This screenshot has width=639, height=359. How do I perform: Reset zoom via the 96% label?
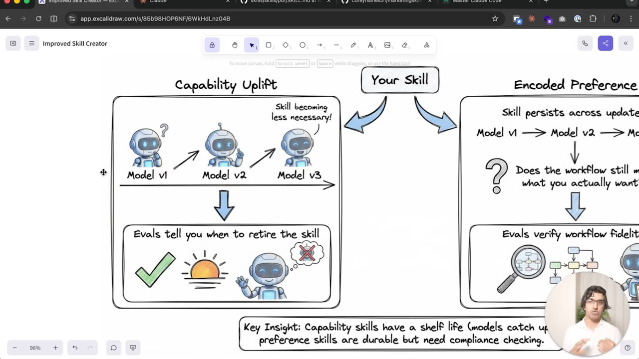coord(35,348)
